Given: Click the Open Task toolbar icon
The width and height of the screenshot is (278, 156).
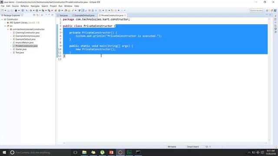Looking at the screenshot, I should click(69, 10).
